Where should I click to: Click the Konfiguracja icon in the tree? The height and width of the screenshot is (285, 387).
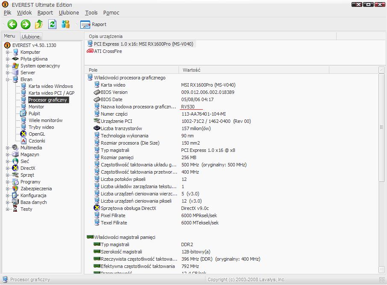15,195
